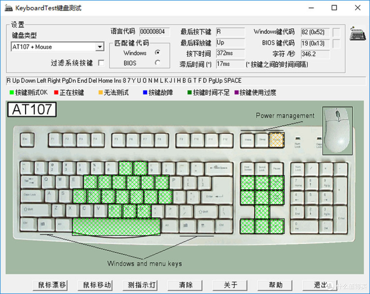370x294 pixels.
Task: Maximize the KeyboardTest window
Action: [334, 8]
